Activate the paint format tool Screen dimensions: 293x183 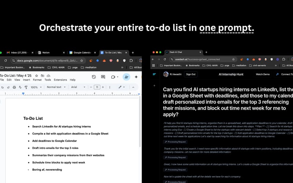(26, 87)
